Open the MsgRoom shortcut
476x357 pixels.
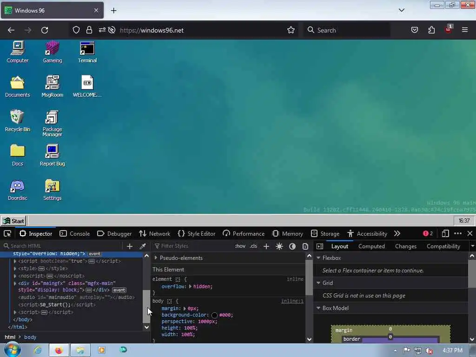pyautogui.click(x=52, y=86)
